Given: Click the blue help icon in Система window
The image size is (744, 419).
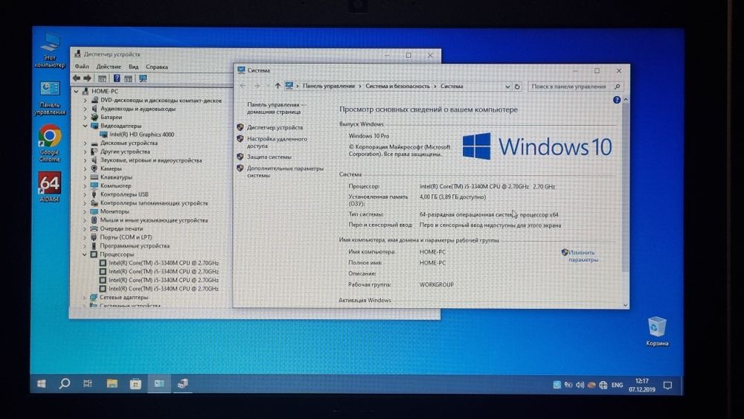Looking at the screenshot, I should pos(616,100).
